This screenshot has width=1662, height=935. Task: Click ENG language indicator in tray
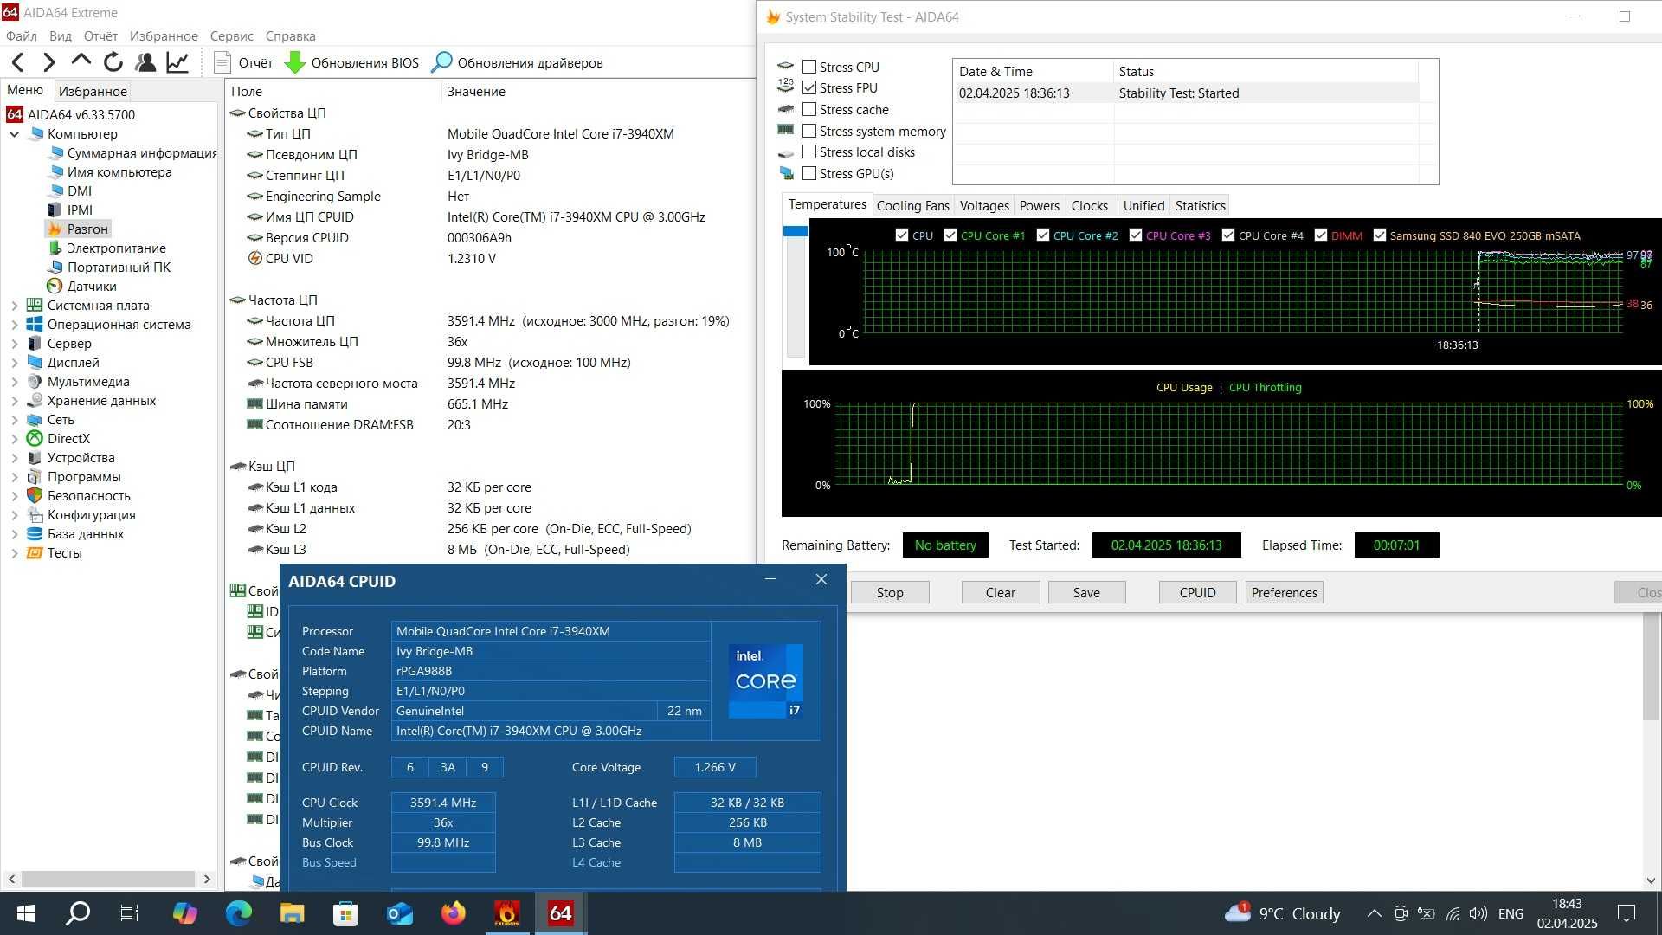tap(1511, 913)
